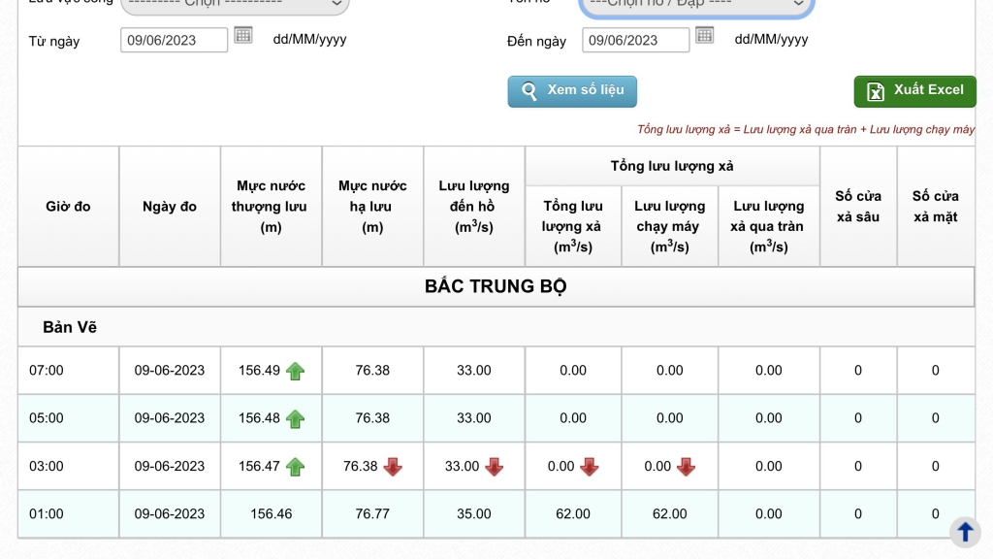
Task: Focus the Từ ngày date field
Action: 174,40
